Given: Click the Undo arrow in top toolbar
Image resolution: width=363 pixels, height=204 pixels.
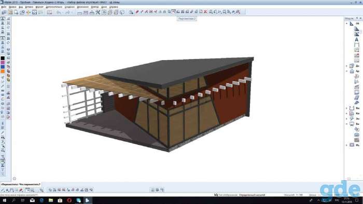Looking at the screenshot, I should click(x=59, y=12).
